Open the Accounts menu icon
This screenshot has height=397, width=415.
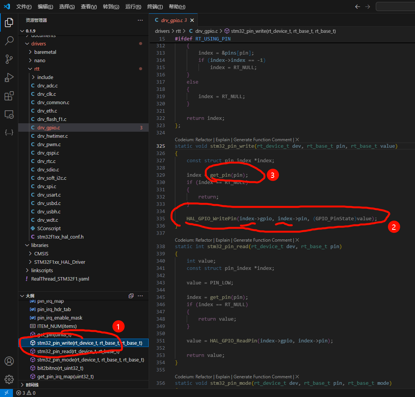9,361
